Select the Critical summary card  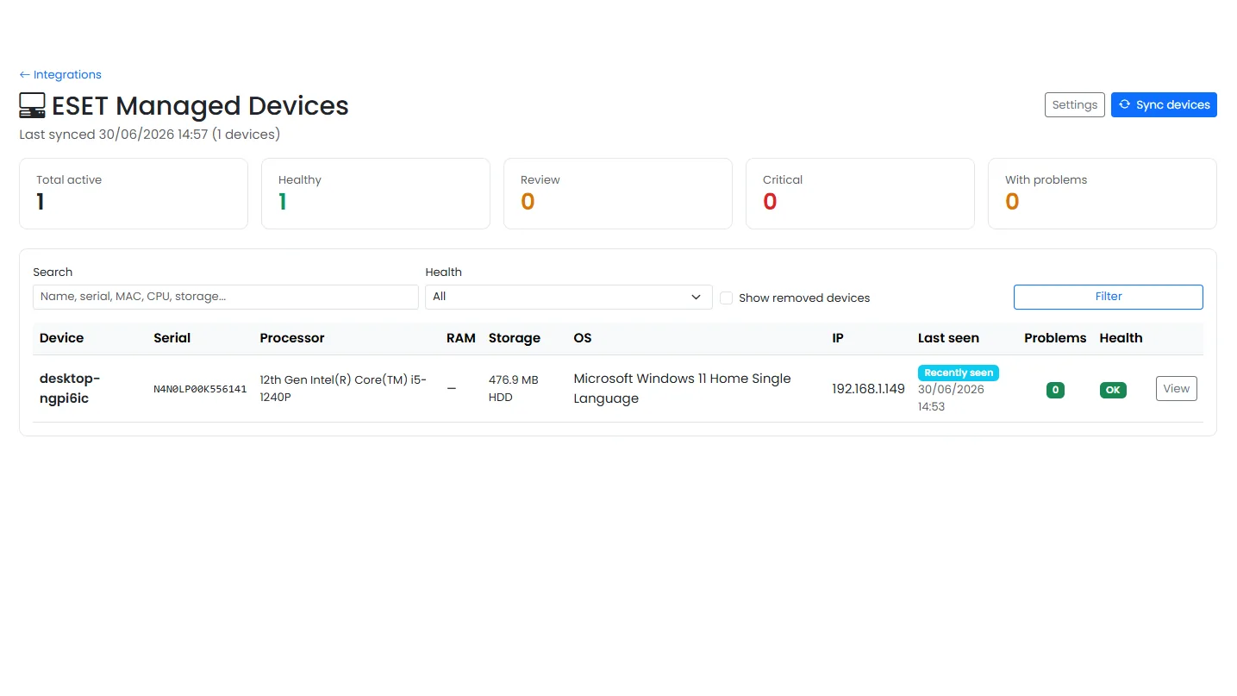[x=860, y=193]
